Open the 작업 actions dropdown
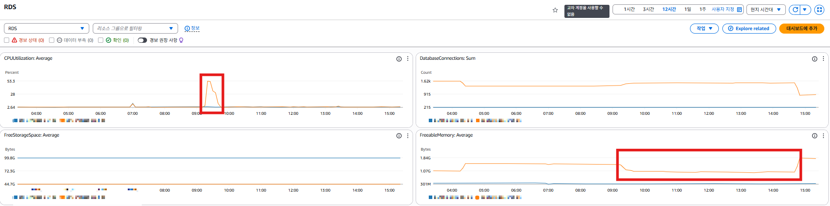This screenshot has width=830, height=206. (704, 28)
